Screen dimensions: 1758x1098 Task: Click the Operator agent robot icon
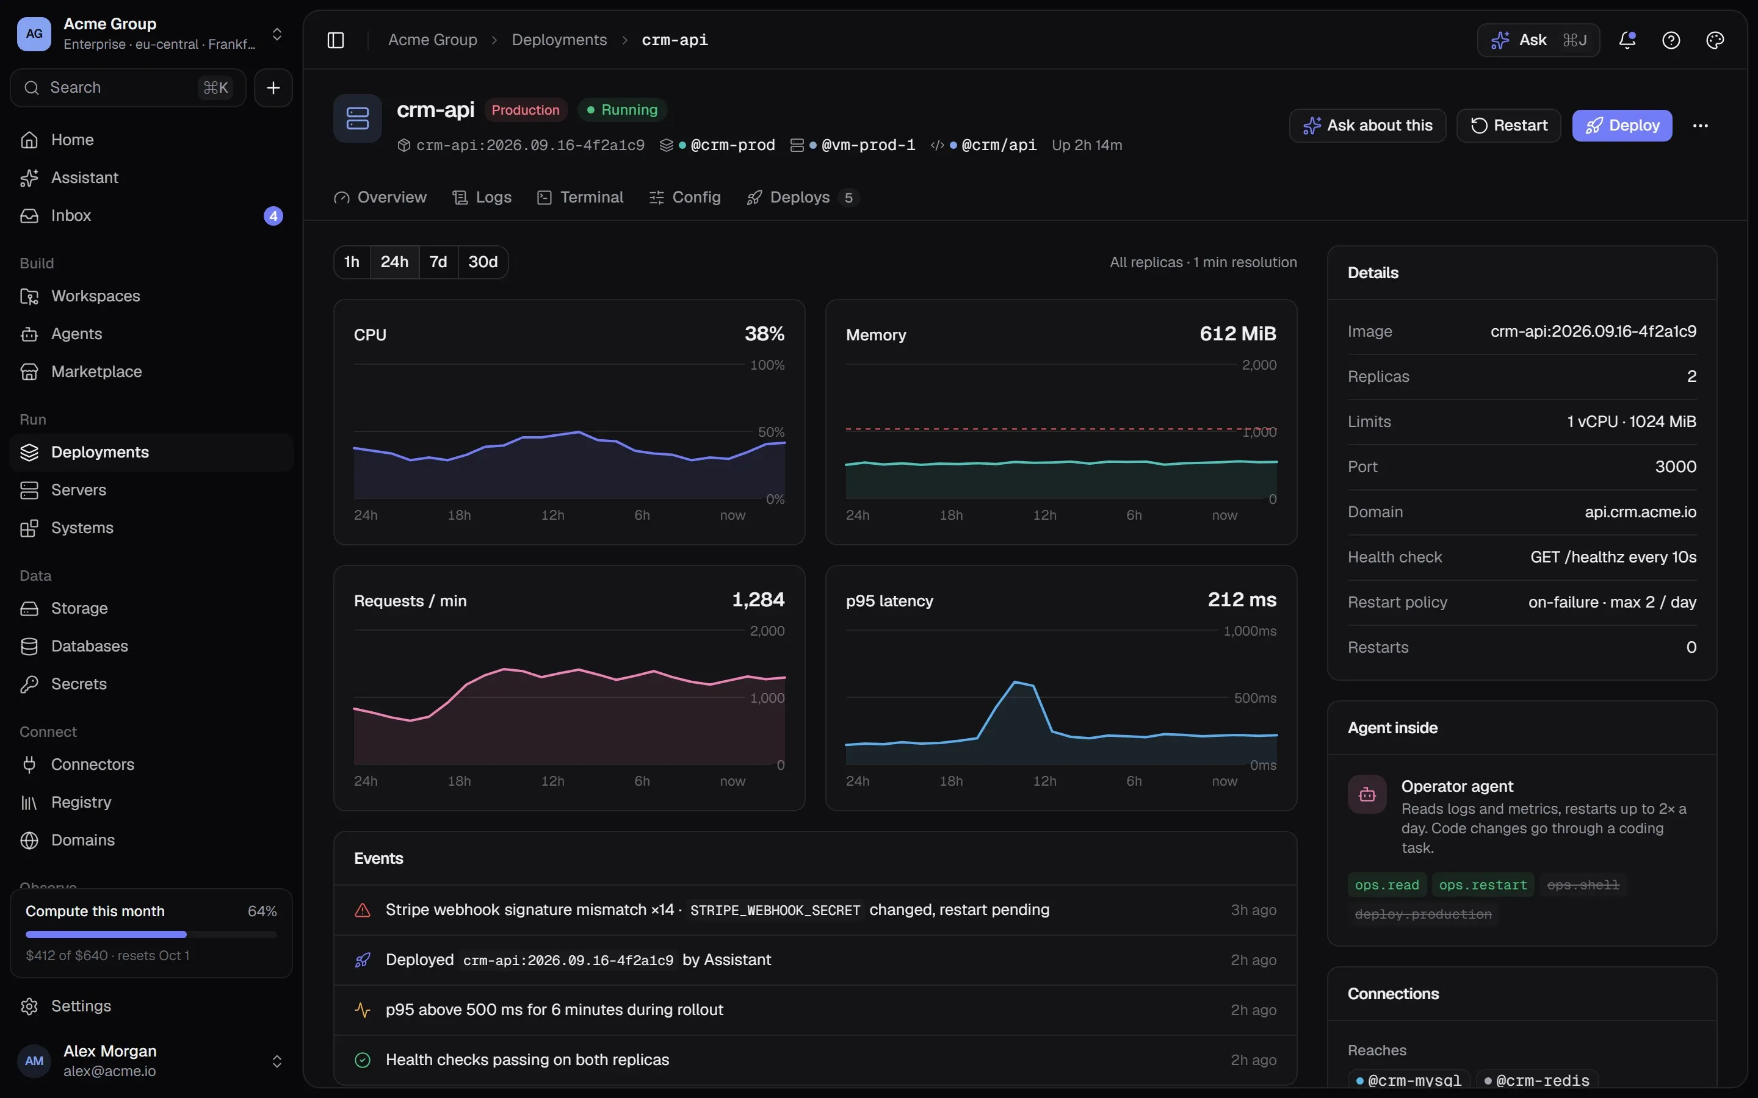[1367, 794]
